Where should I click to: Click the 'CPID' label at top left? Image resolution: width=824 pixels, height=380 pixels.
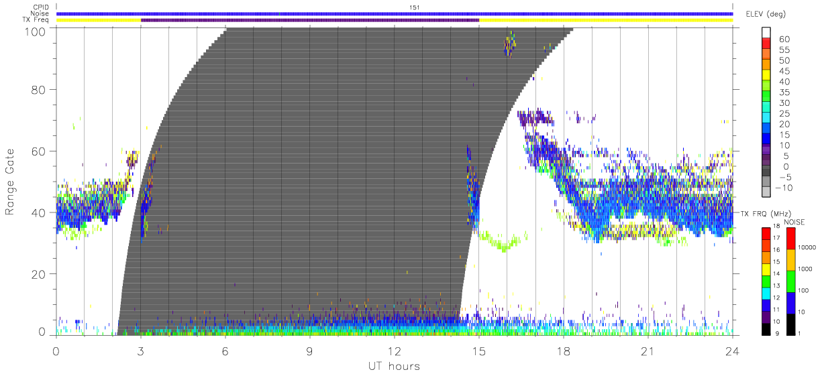[42, 7]
